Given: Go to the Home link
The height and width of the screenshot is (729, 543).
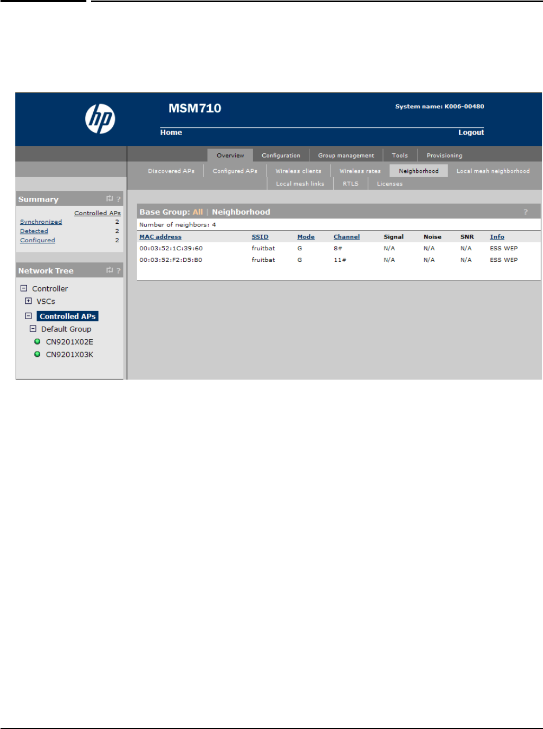Looking at the screenshot, I should (x=171, y=133).
